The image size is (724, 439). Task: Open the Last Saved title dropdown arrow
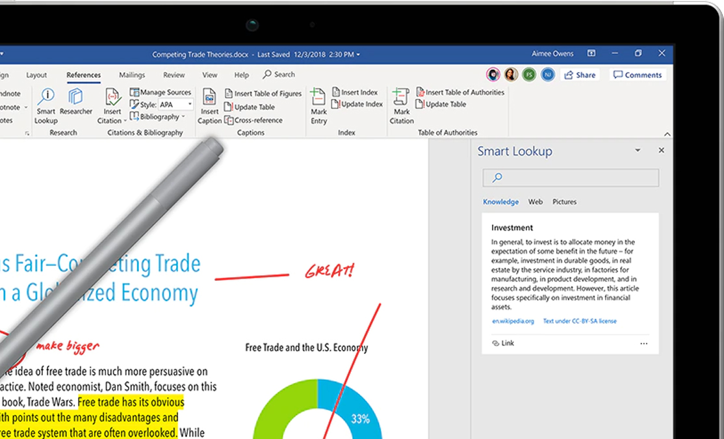(358, 55)
